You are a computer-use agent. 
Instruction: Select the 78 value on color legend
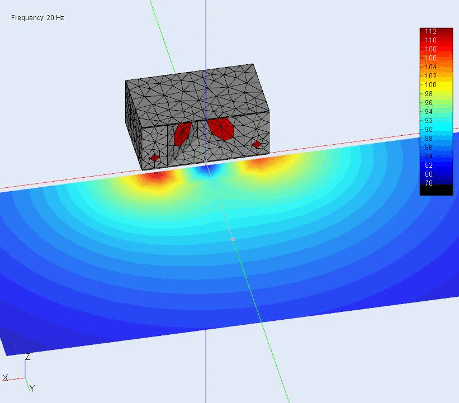pos(429,183)
